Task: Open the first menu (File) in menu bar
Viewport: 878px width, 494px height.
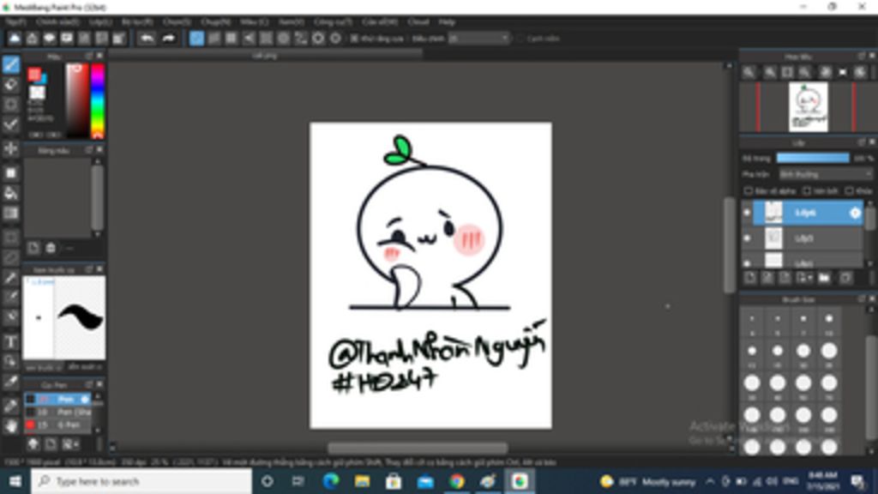Action: 15,21
